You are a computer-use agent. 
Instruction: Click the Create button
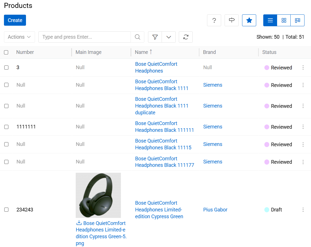[x=15, y=20]
